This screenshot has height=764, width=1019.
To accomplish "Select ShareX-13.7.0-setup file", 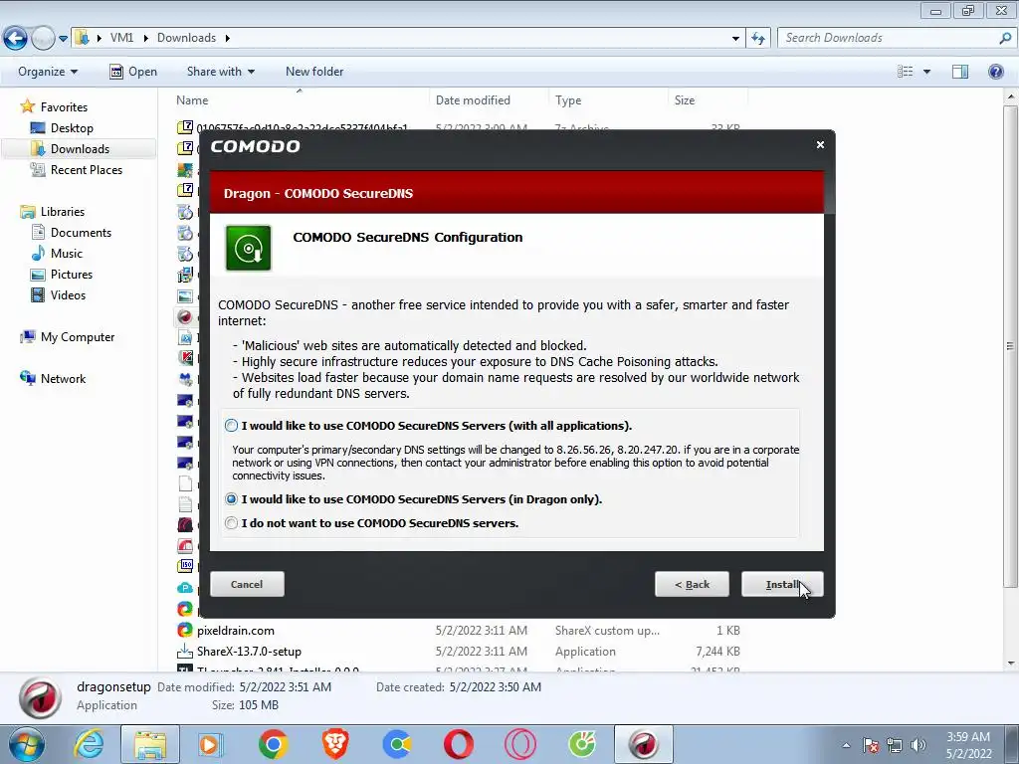I will pyautogui.click(x=249, y=651).
